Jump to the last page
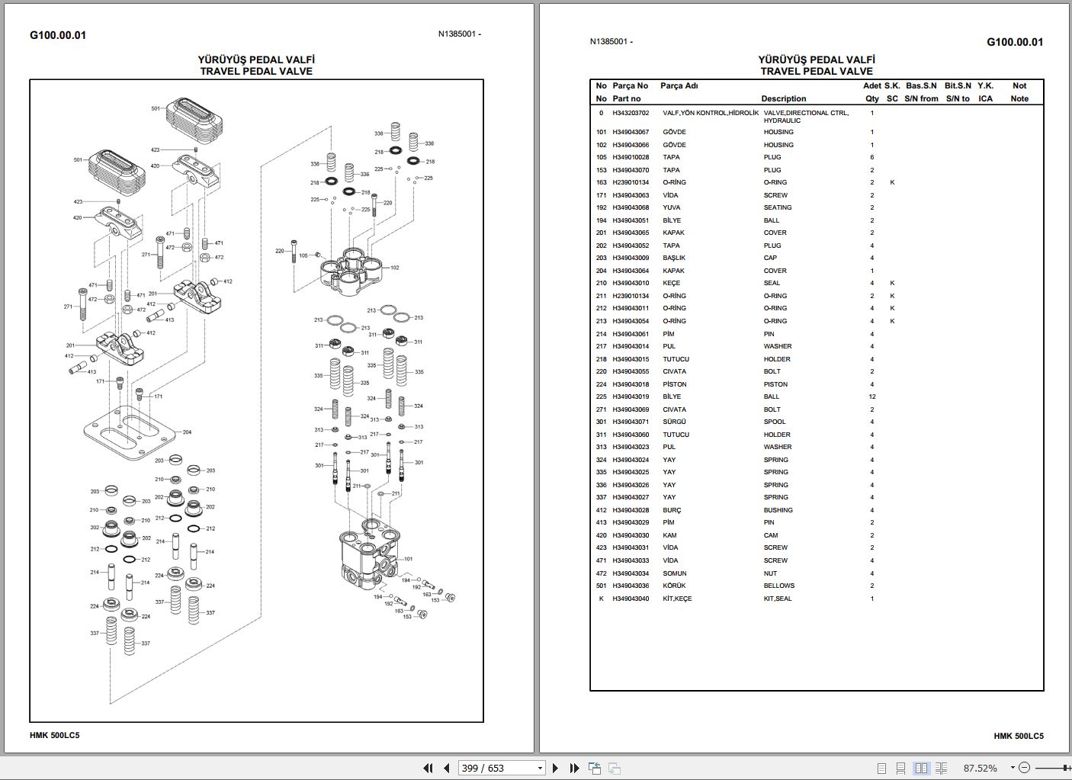 pos(574,769)
